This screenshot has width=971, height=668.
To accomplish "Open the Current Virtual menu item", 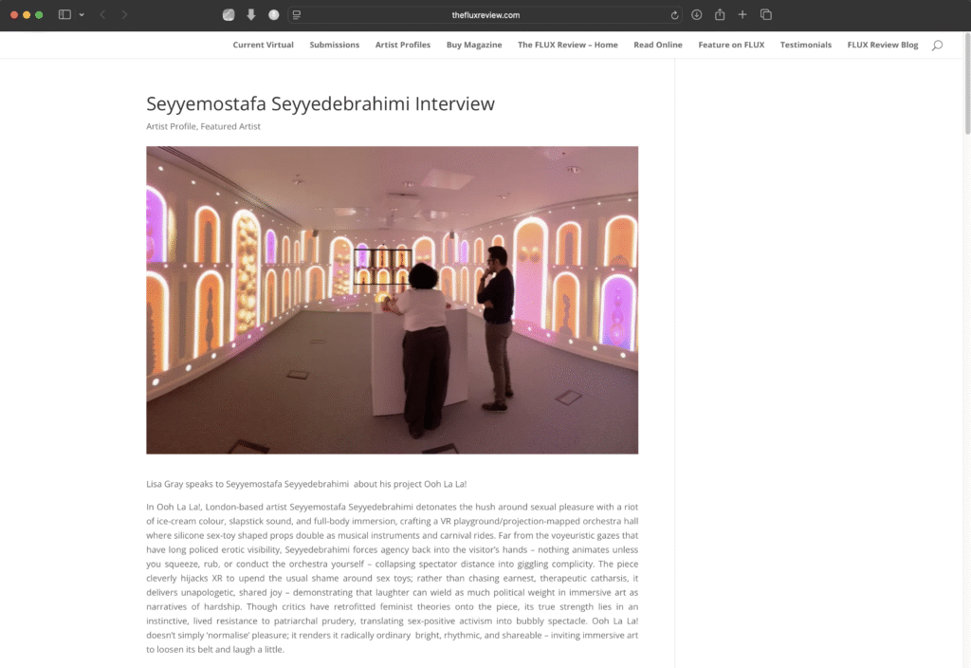I will click(264, 45).
